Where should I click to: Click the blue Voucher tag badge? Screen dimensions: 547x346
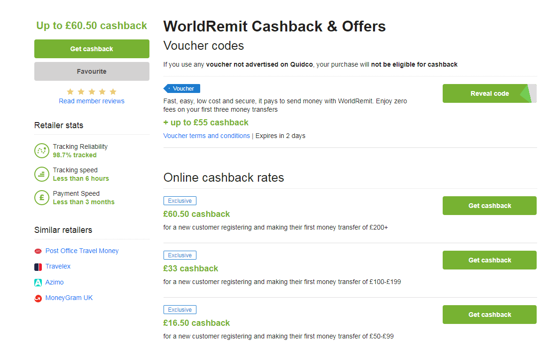182,89
